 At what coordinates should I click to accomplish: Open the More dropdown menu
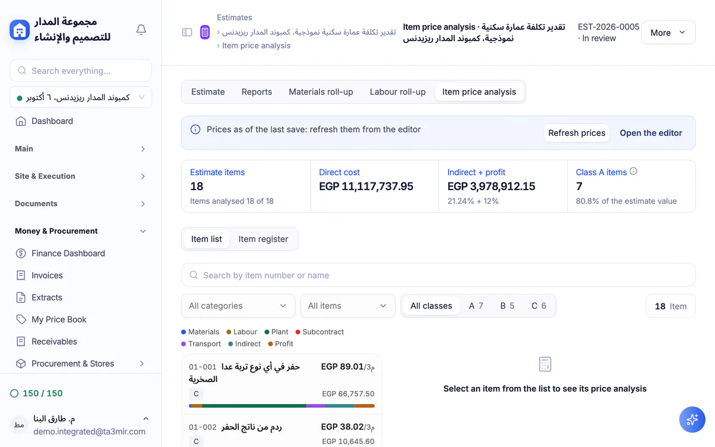(669, 33)
